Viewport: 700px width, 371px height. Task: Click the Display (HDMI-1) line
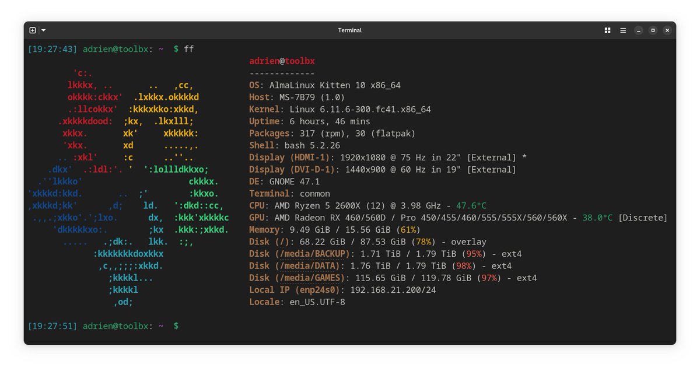coord(388,157)
